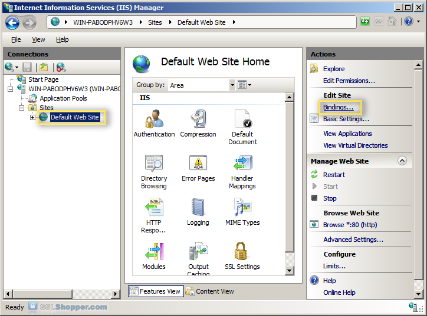Image resolution: width=427 pixels, height=316 pixels.
Task: Select Application Pools tree item
Action: click(x=63, y=98)
